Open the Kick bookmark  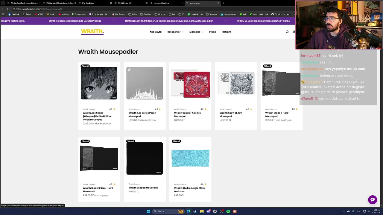point(243,14)
